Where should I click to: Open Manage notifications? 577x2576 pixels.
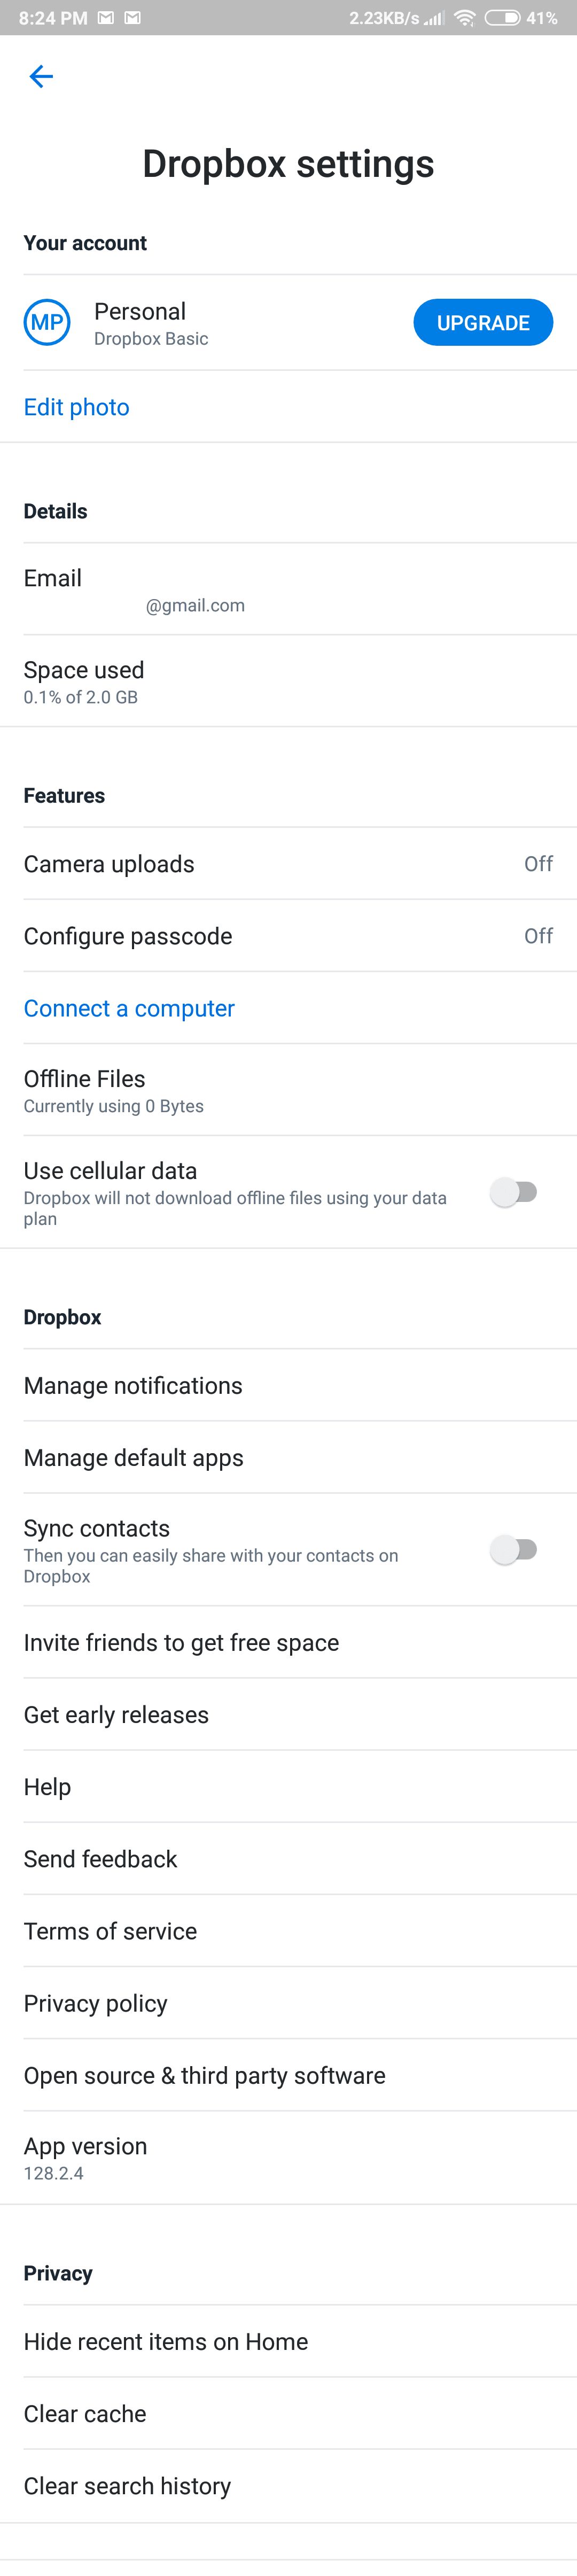point(288,1385)
